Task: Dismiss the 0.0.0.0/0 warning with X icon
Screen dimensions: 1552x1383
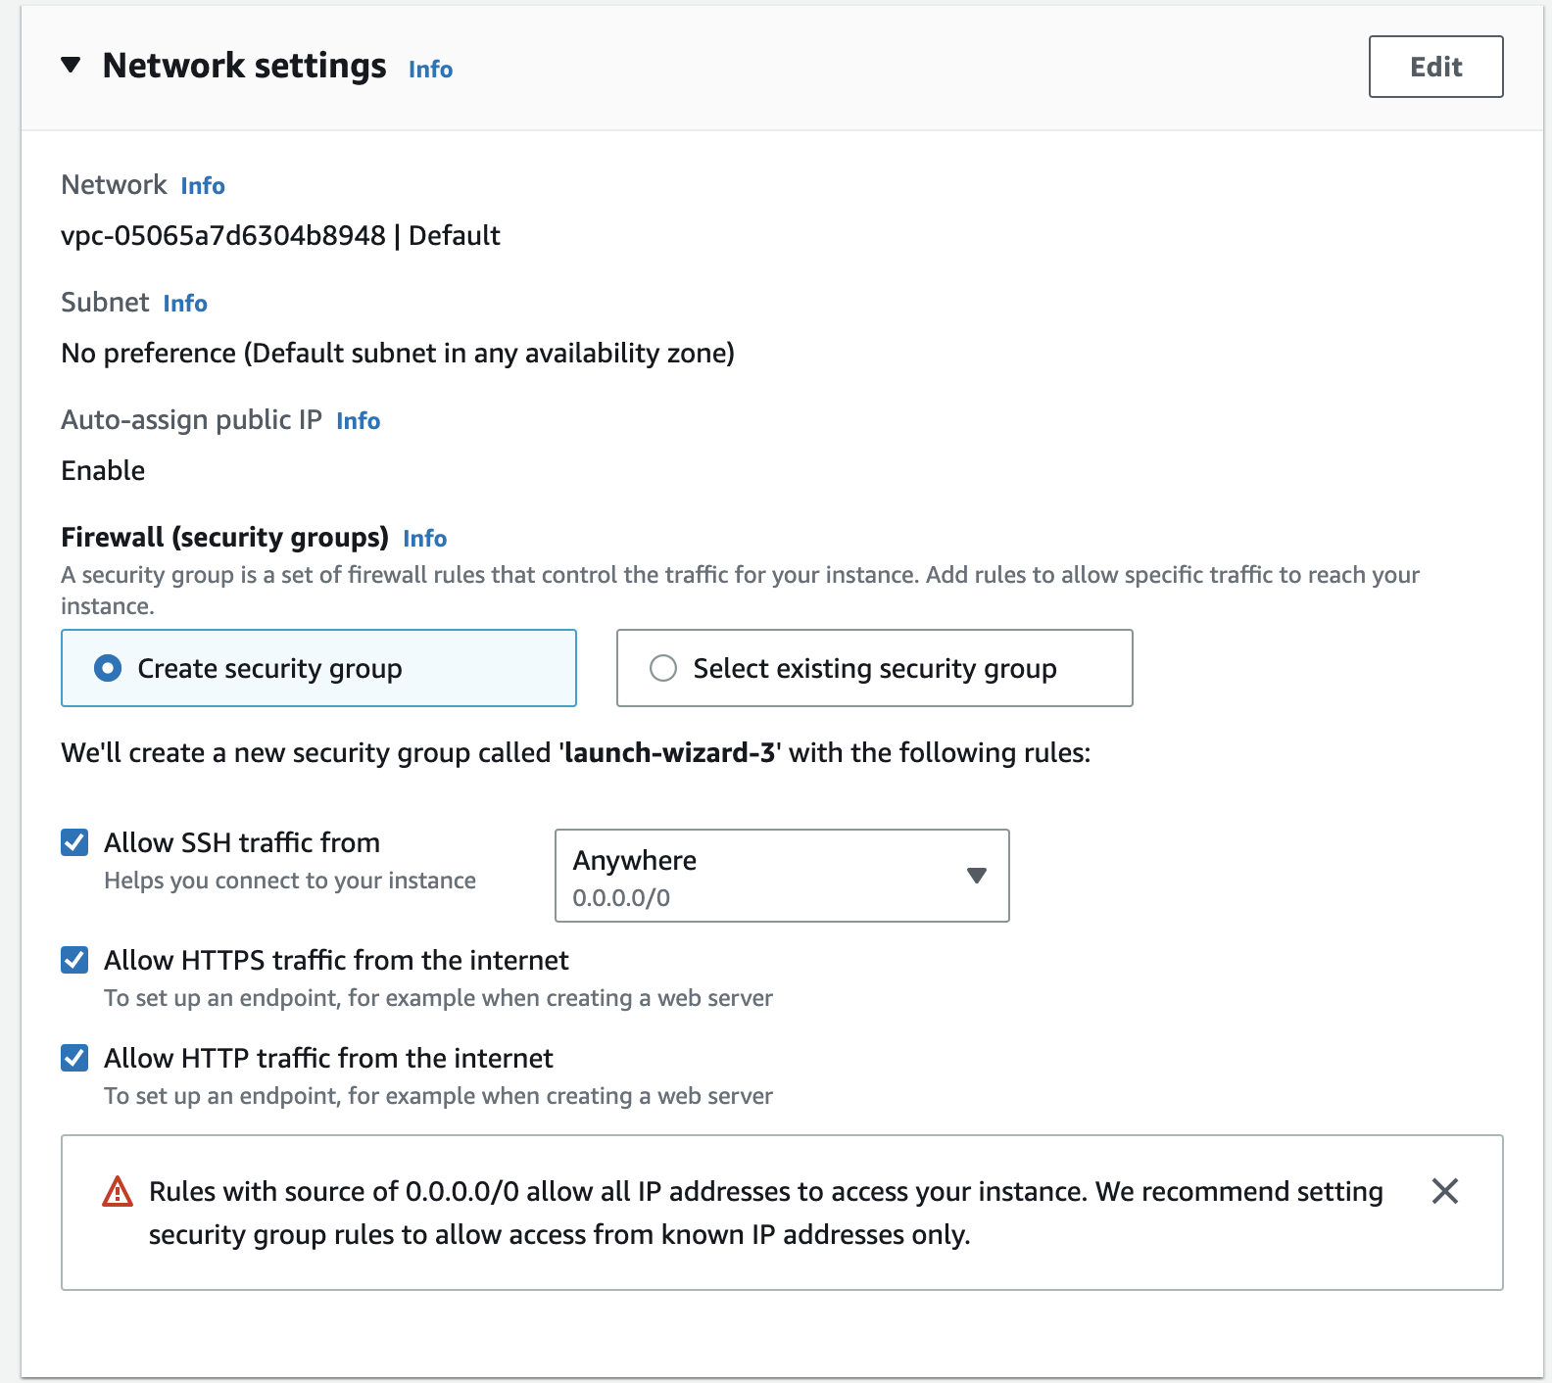Action: click(x=1444, y=1191)
